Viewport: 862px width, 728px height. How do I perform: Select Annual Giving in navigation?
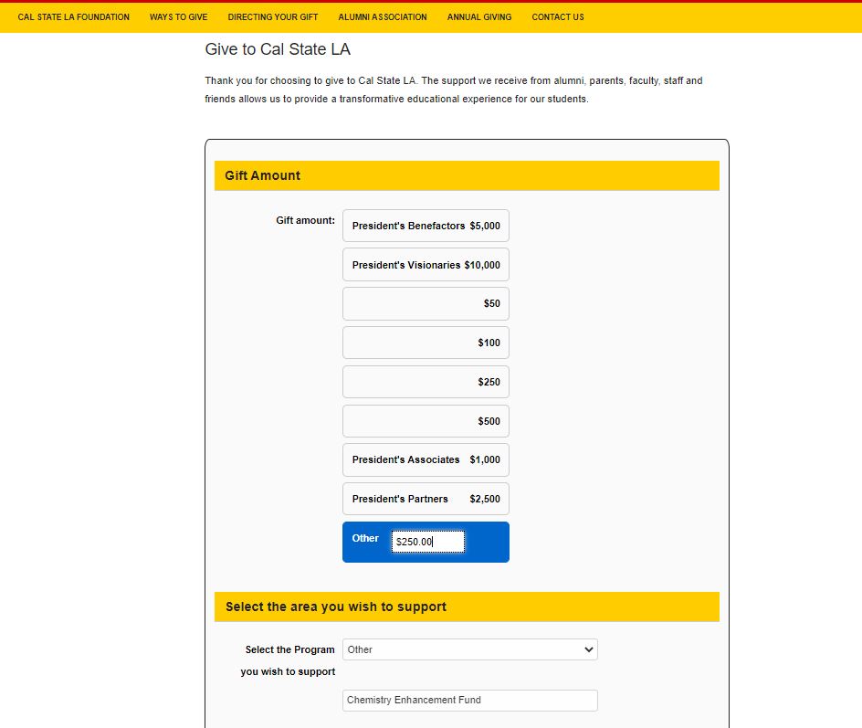coord(479,17)
